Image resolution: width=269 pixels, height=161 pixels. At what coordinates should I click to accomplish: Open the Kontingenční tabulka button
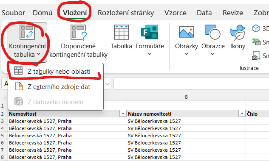click(x=27, y=42)
